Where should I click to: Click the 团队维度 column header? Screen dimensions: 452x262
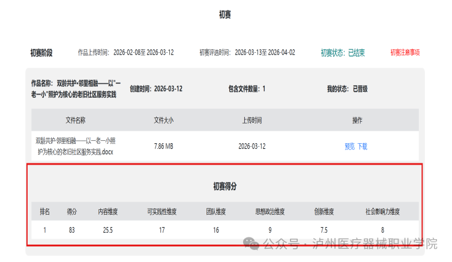[216, 212]
